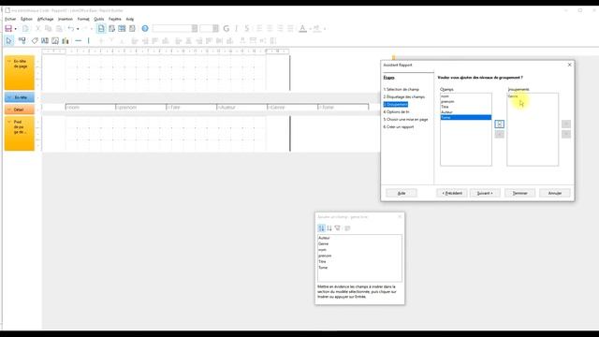Select step 2 Étiquetage des champs
The image size is (599, 337).
point(404,96)
